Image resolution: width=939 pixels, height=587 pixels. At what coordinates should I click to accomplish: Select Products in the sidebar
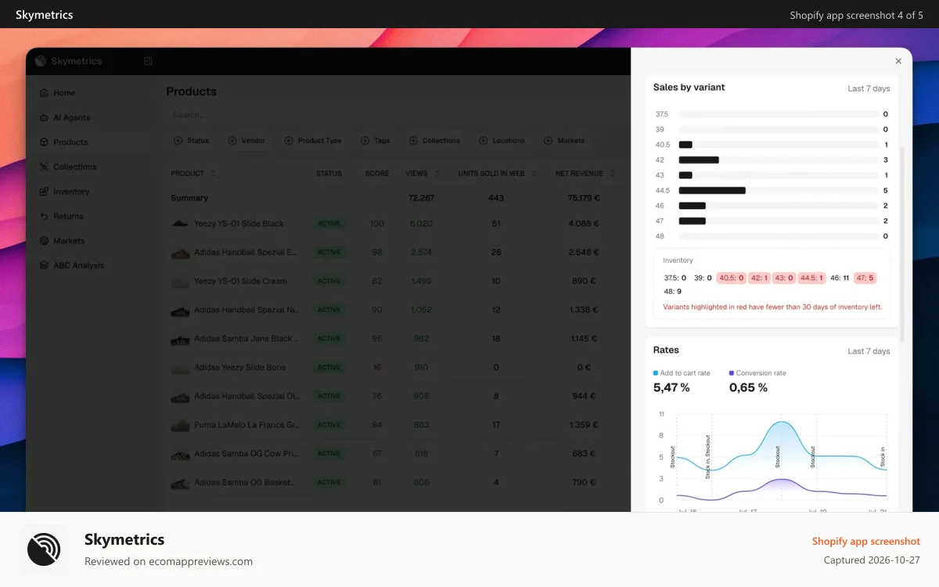click(70, 142)
